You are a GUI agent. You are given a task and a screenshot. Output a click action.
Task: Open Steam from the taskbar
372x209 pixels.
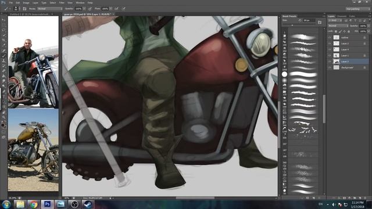(88, 204)
